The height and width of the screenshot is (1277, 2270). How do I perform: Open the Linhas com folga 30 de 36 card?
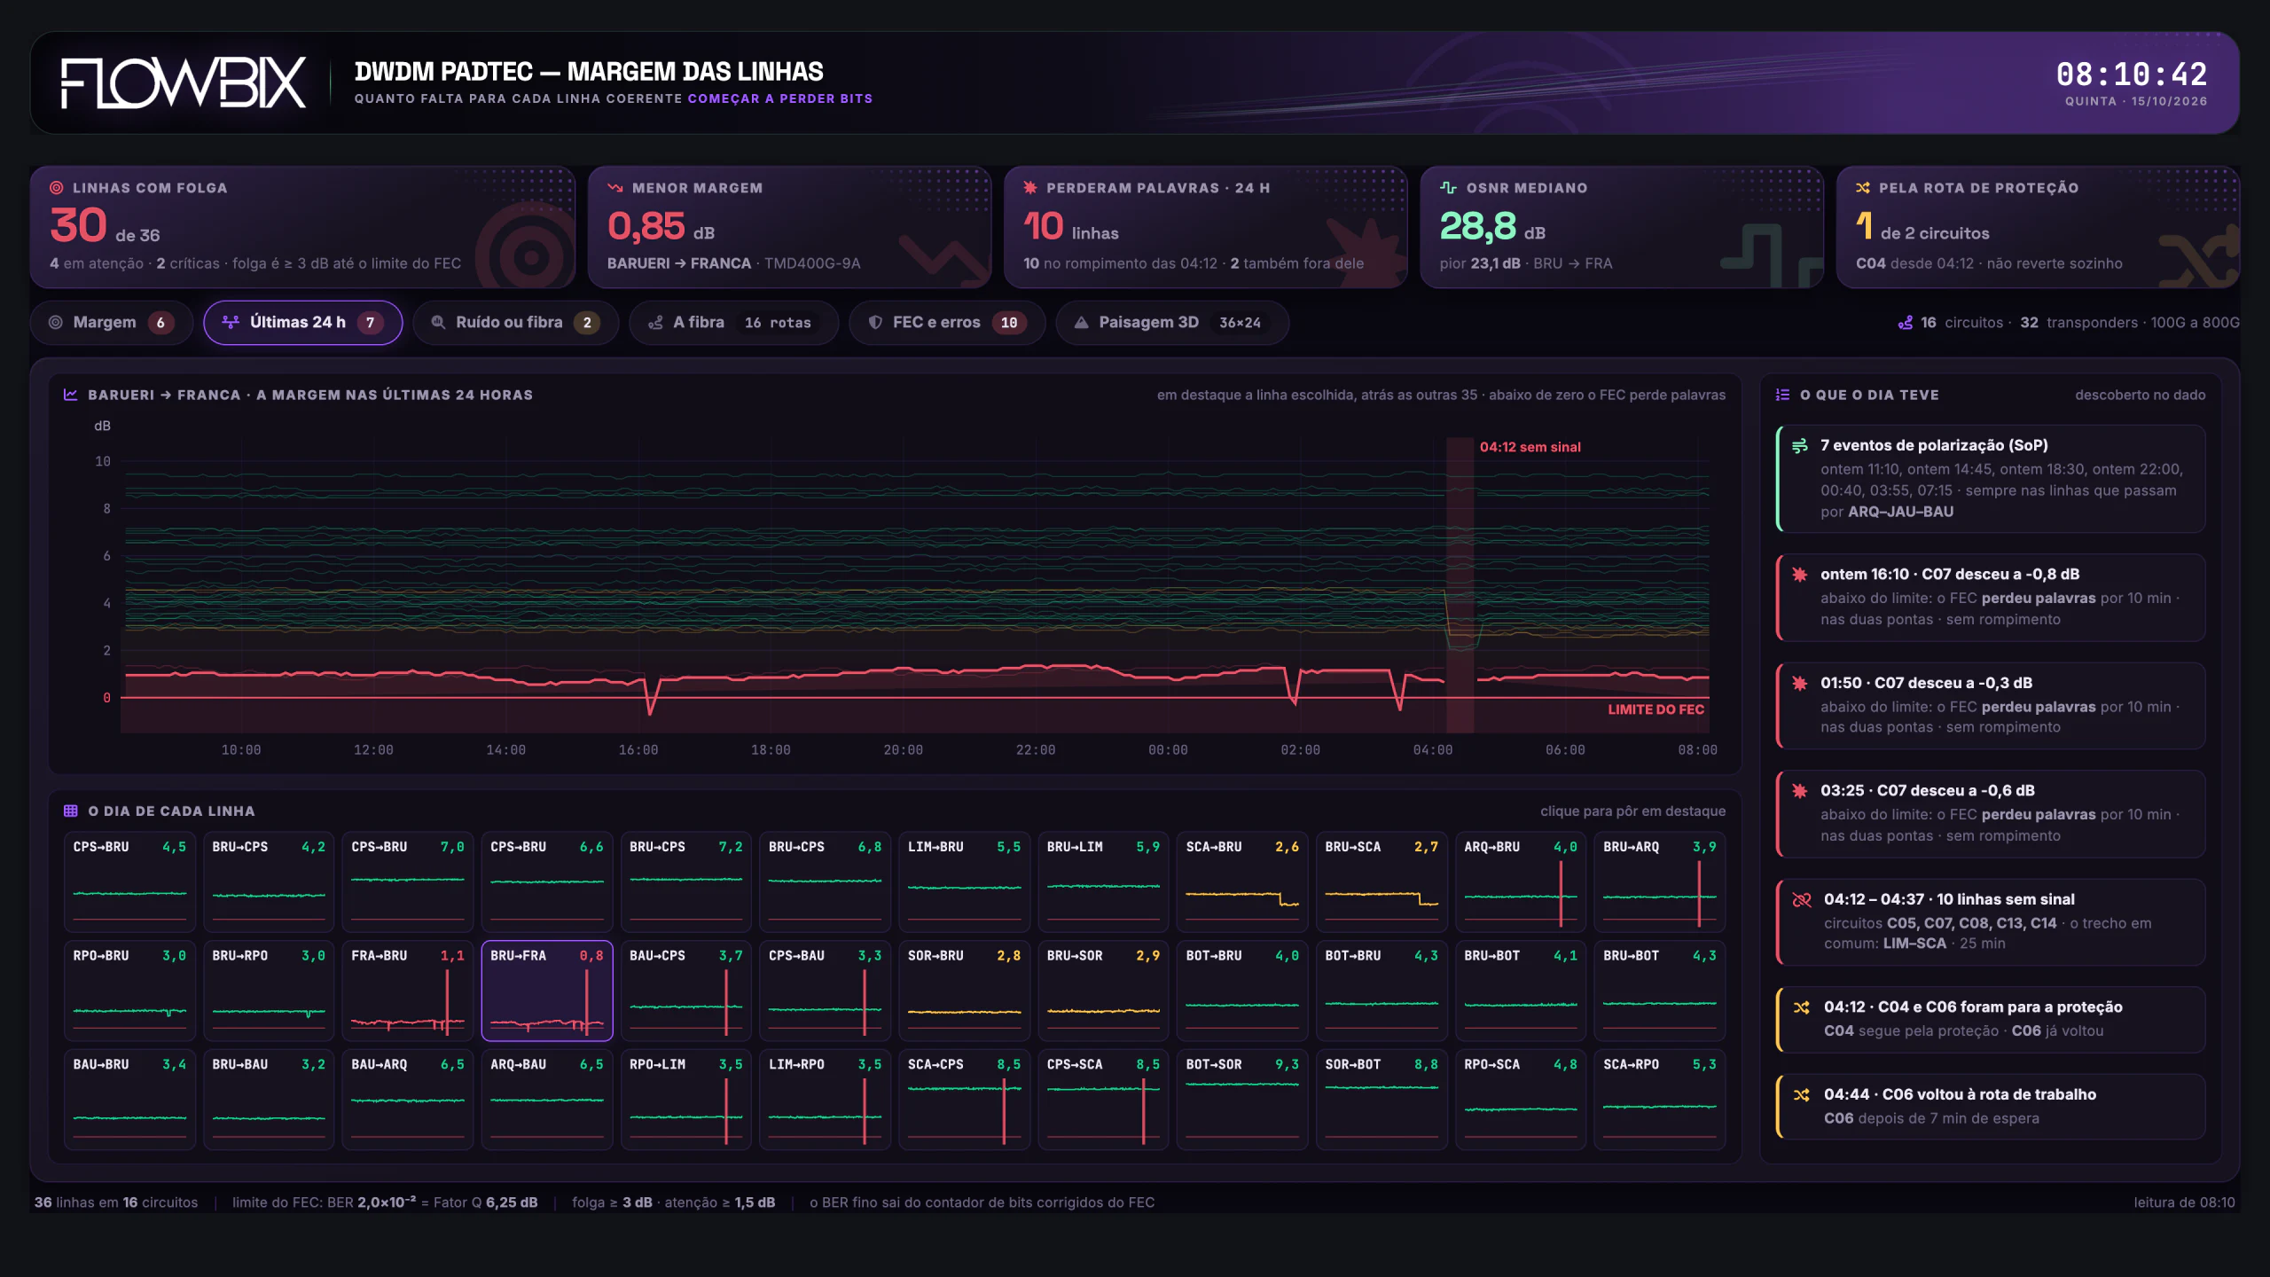[302, 227]
